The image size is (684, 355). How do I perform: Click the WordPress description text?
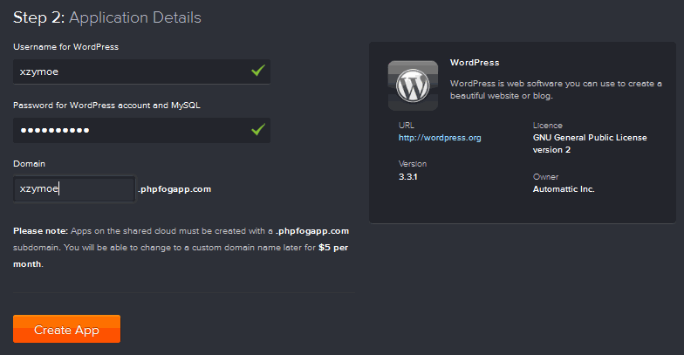(x=556, y=89)
